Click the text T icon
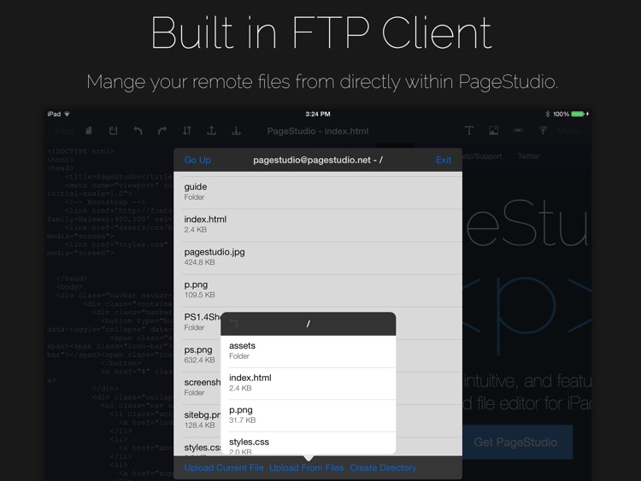Screen dimensions: 641x481 (469, 131)
